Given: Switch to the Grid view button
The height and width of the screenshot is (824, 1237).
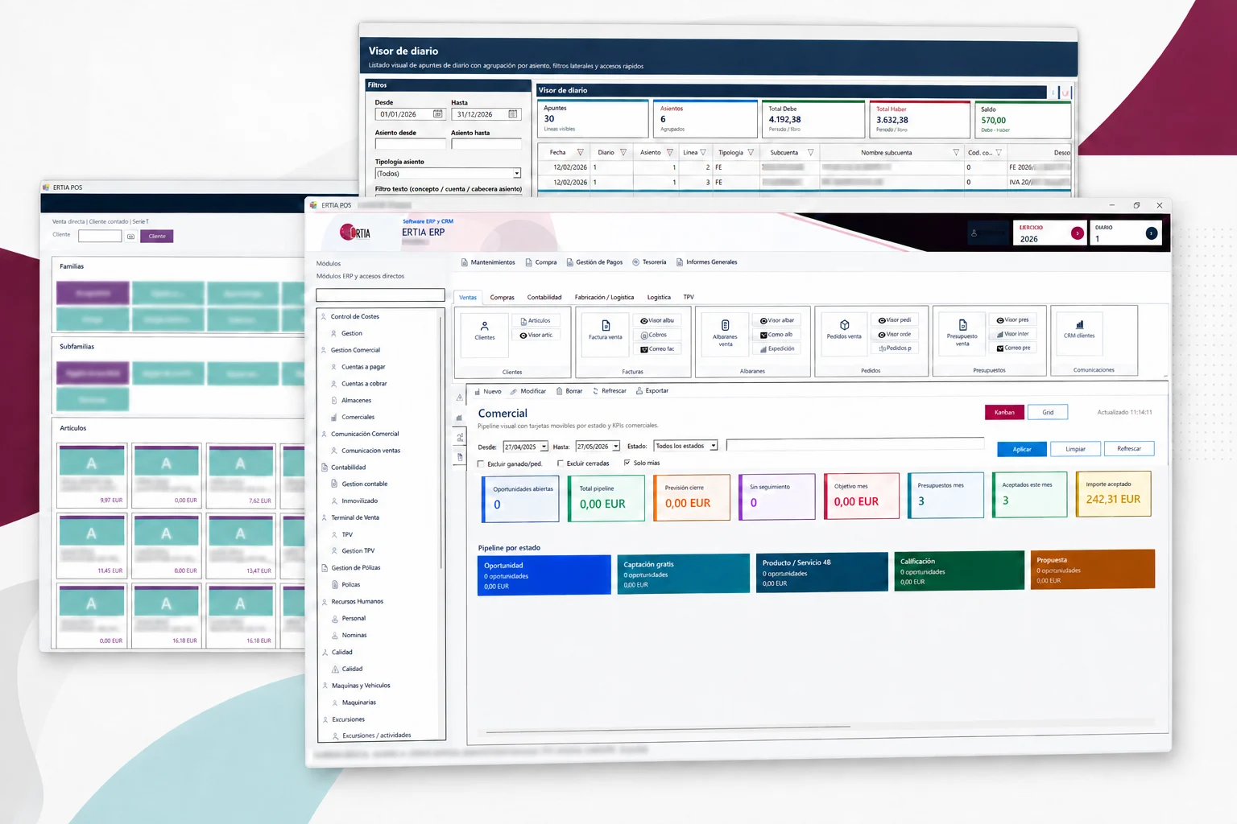Looking at the screenshot, I should coord(1048,412).
